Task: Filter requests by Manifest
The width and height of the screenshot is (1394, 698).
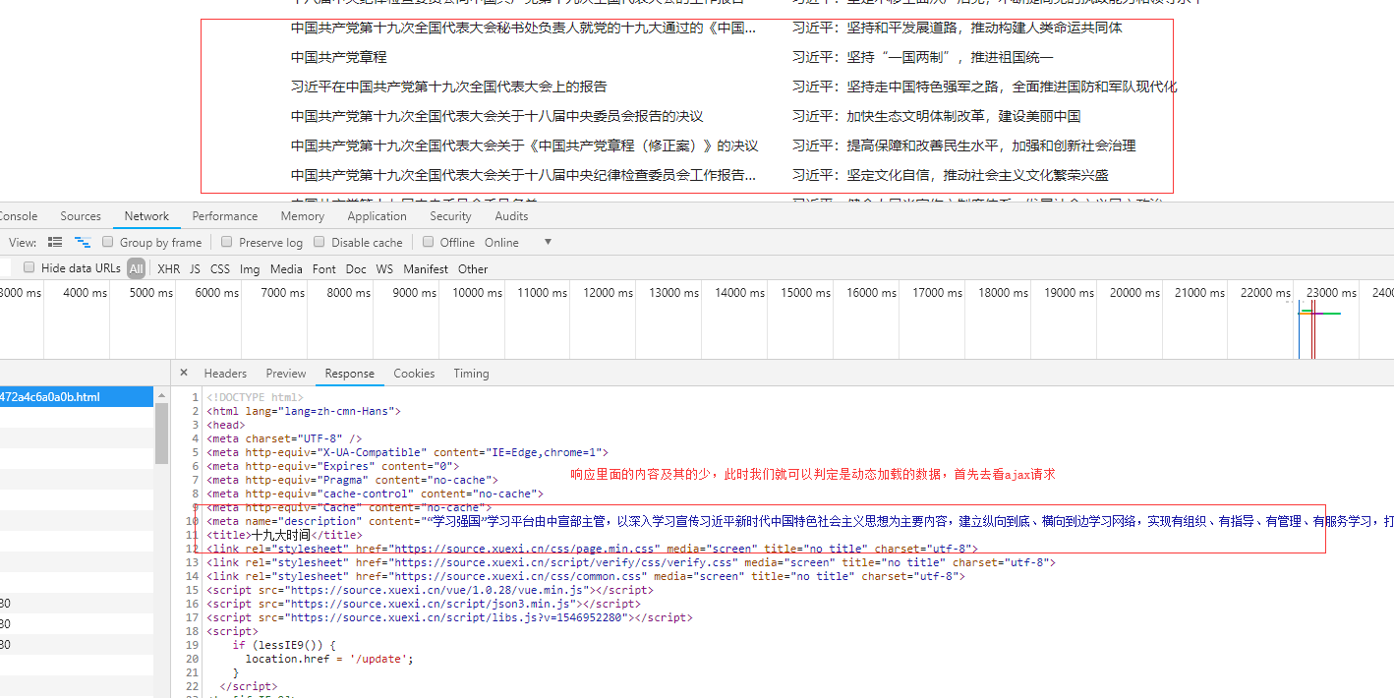Action: [426, 268]
